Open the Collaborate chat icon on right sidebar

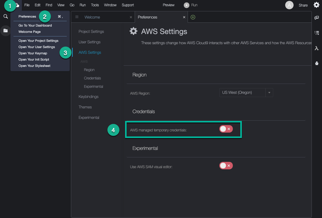point(316,18)
